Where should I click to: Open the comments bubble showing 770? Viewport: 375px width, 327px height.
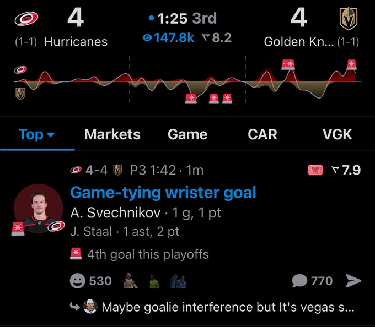point(312,281)
